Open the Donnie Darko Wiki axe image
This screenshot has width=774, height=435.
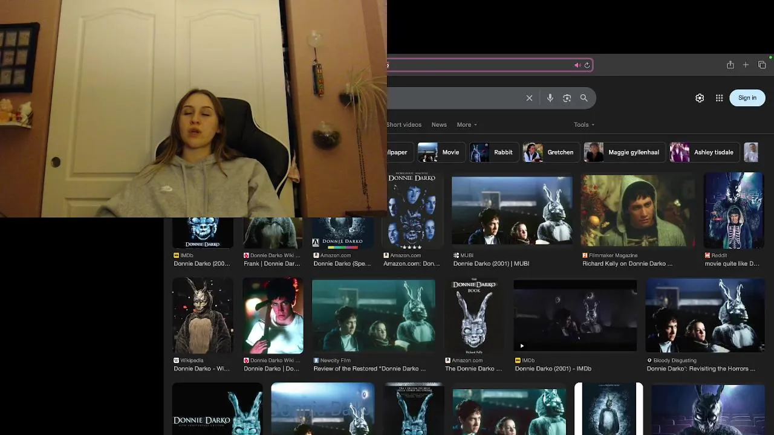(x=273, y=315)
